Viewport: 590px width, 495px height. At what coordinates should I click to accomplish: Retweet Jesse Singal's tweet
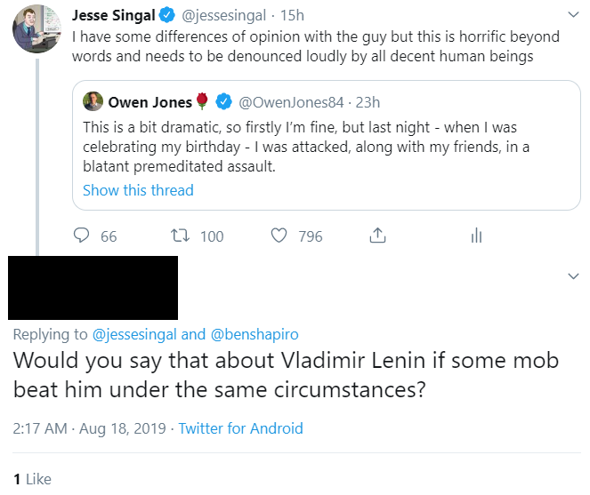180,236
